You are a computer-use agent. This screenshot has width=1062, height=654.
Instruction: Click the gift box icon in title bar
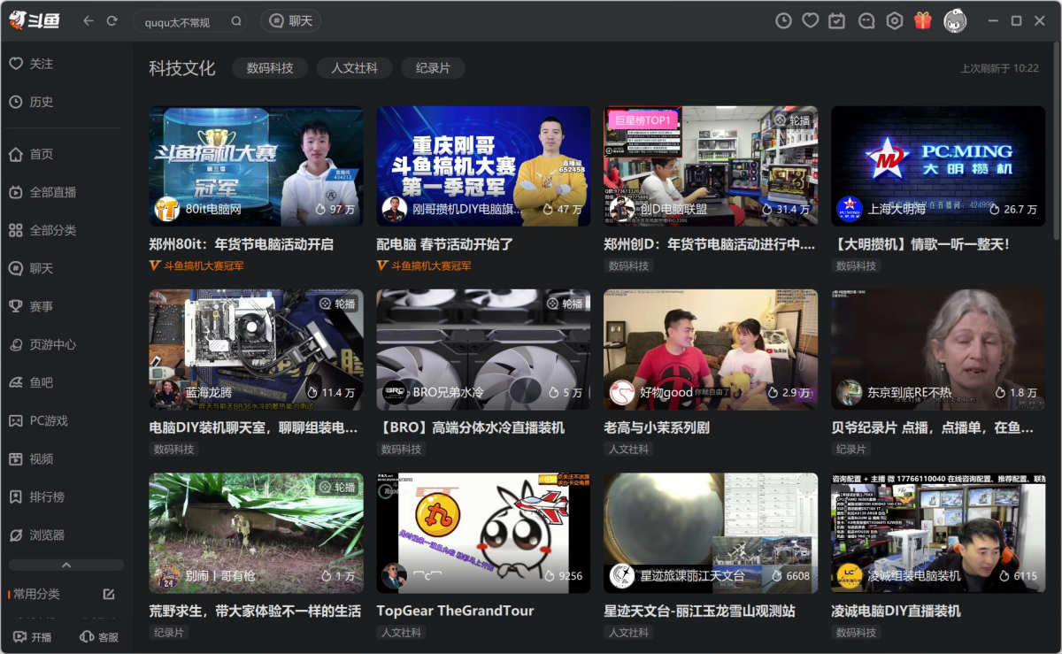pyautogui.click(x=923, y=20)
